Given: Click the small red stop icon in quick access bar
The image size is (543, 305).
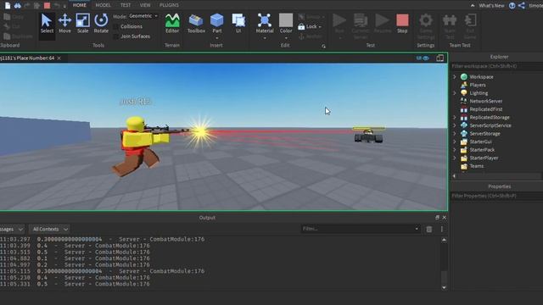Looking at the screenshot, I should 48,5.
